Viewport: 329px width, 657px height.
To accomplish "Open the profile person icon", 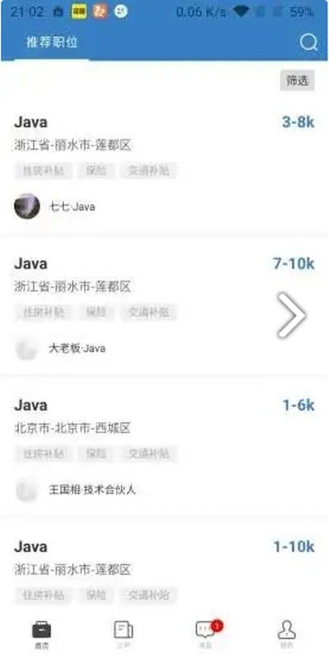I will pyautogui.click(x=287, y=630).
